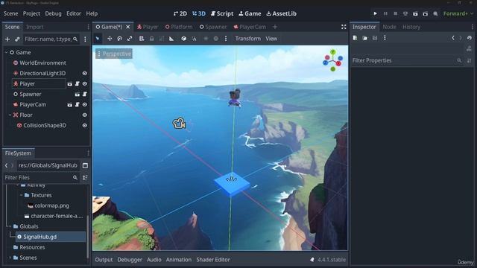Switch to the 2D workspace
The width and height of the screenshot is (477, 268).
(x=180, y=13)
